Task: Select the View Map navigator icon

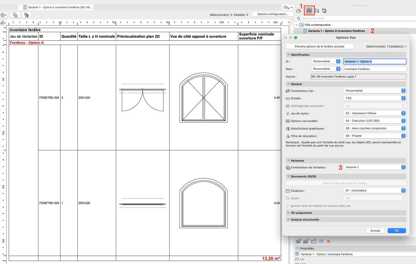Action: pyautogui.click(x=309, y=11)
